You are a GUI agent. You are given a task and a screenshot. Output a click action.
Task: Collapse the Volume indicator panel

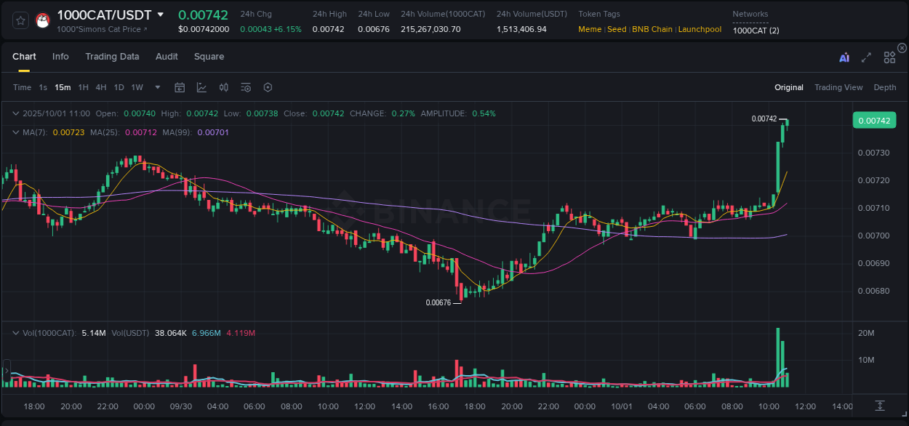click(x=15, y=331)
